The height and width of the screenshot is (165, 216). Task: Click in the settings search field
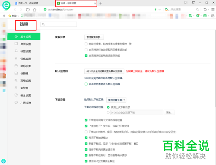coord(58,24)
